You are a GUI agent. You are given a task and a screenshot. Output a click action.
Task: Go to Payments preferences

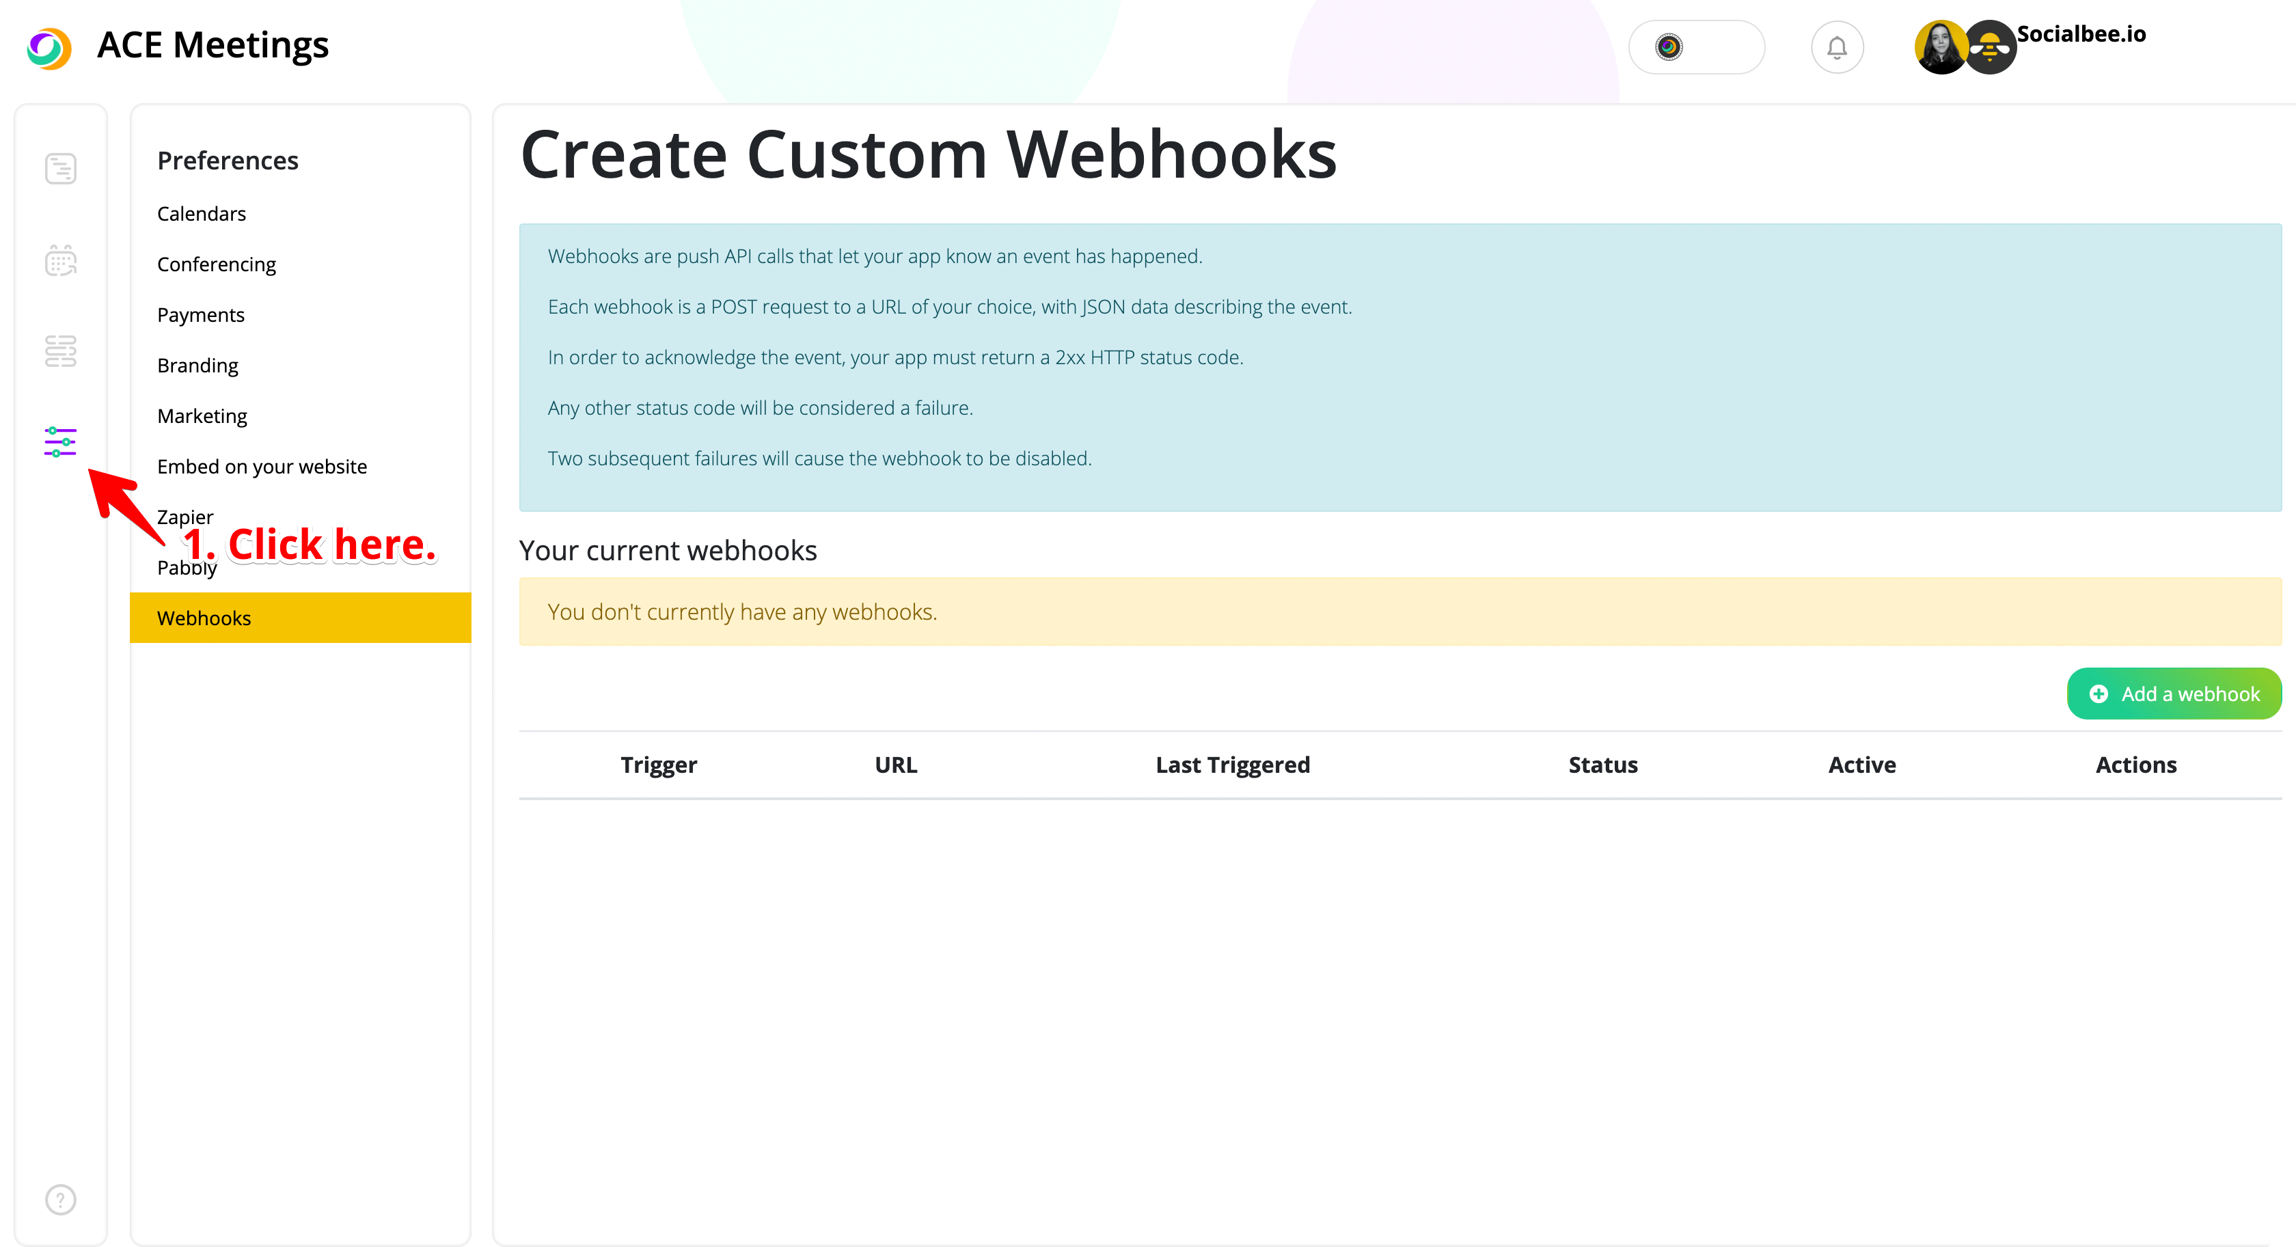[x=200, y=314]
